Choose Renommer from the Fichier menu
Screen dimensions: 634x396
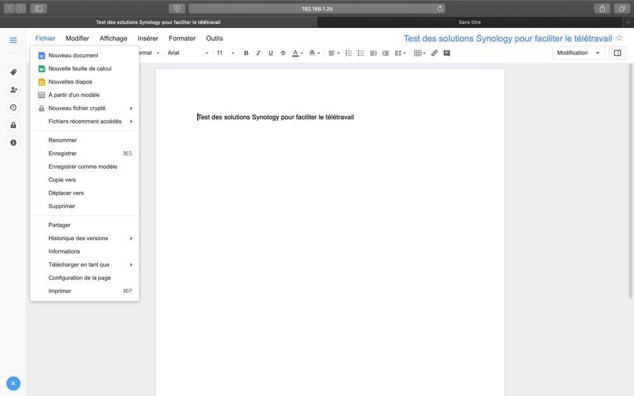[x=84, y=140]
